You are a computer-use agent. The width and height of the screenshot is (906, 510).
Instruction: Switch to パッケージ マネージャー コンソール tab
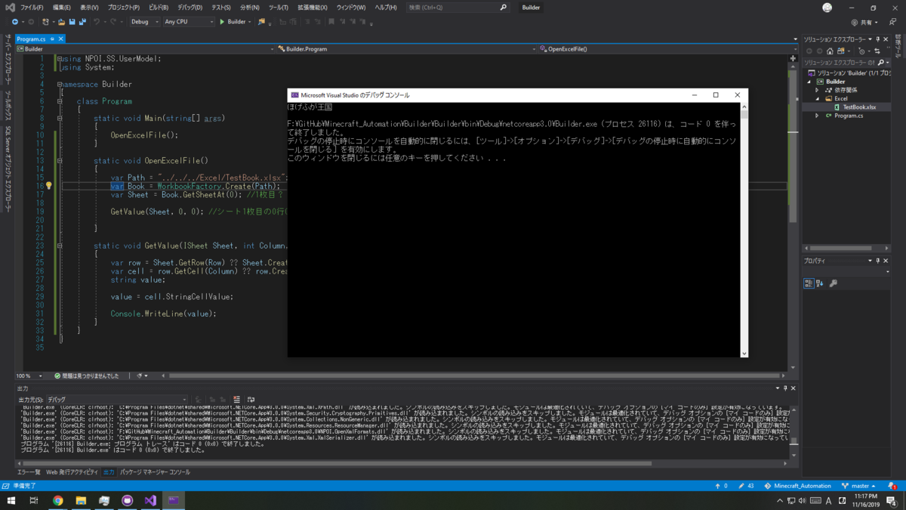click(155, 471)
